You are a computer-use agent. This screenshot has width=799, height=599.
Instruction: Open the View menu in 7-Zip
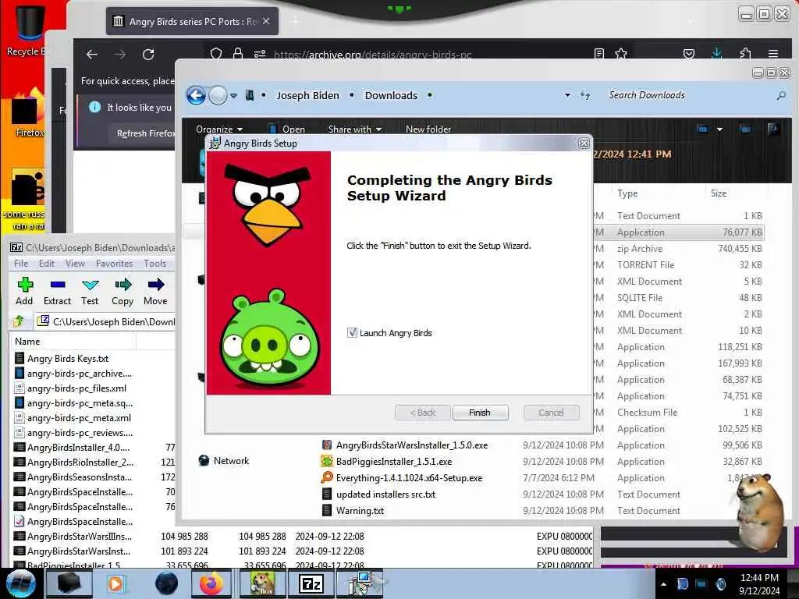75,264
